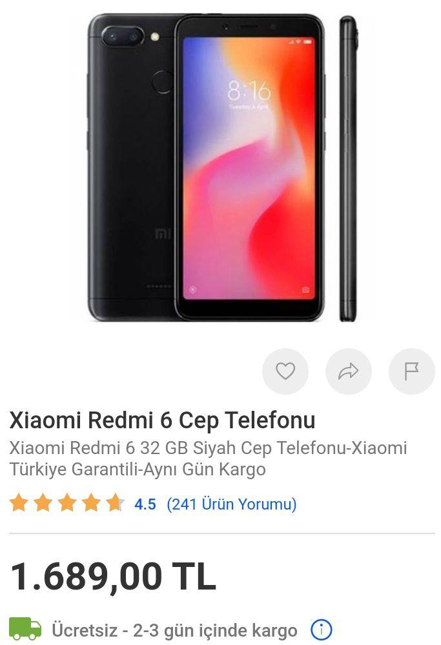
Task: Click the third rating star
Action: coord(67,503)
